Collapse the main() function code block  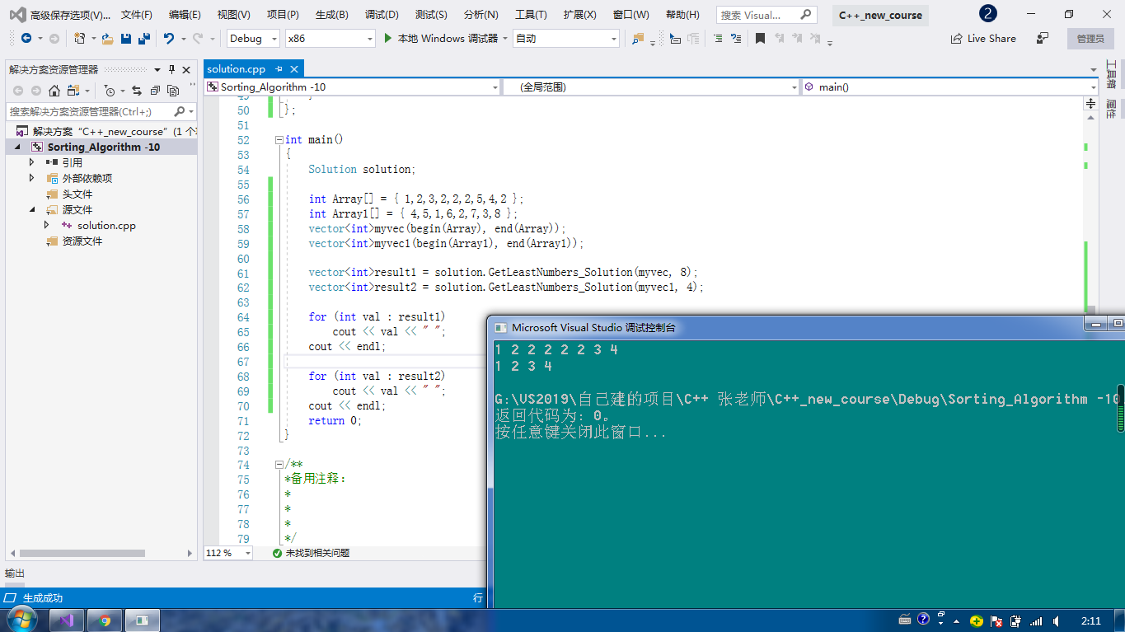coord(279,140)
